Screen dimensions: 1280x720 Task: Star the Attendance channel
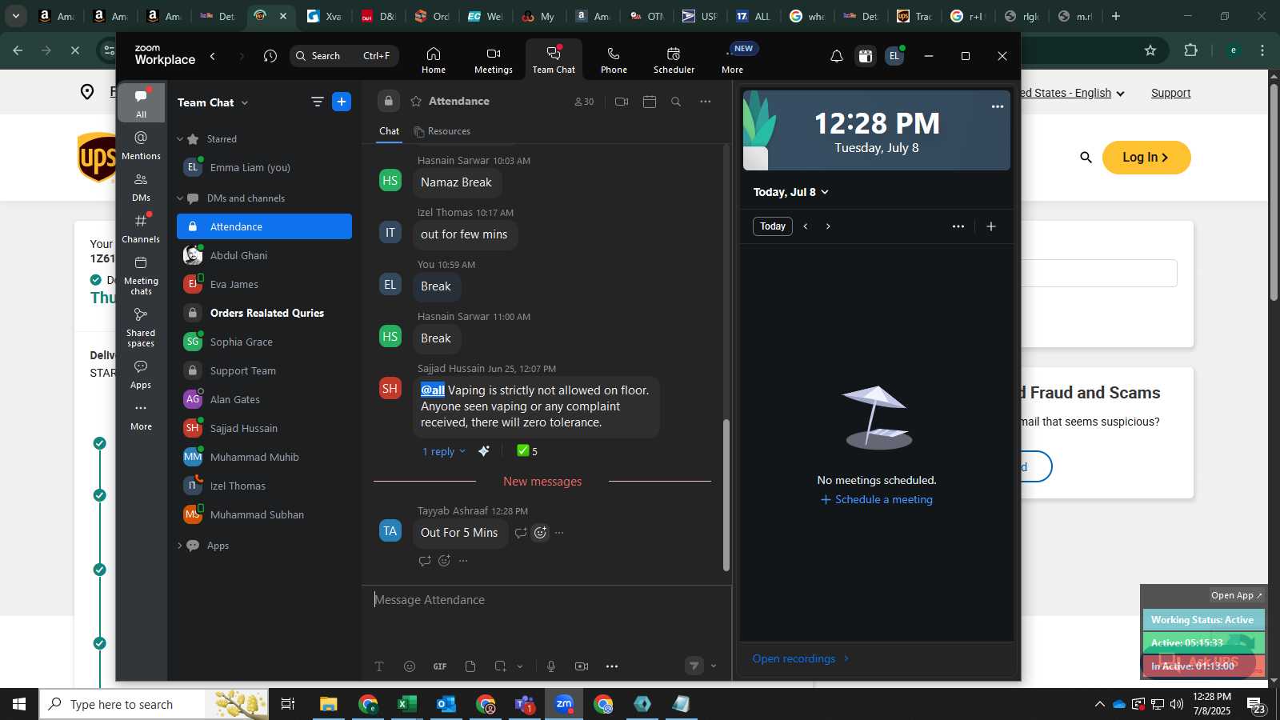[416, 102]
